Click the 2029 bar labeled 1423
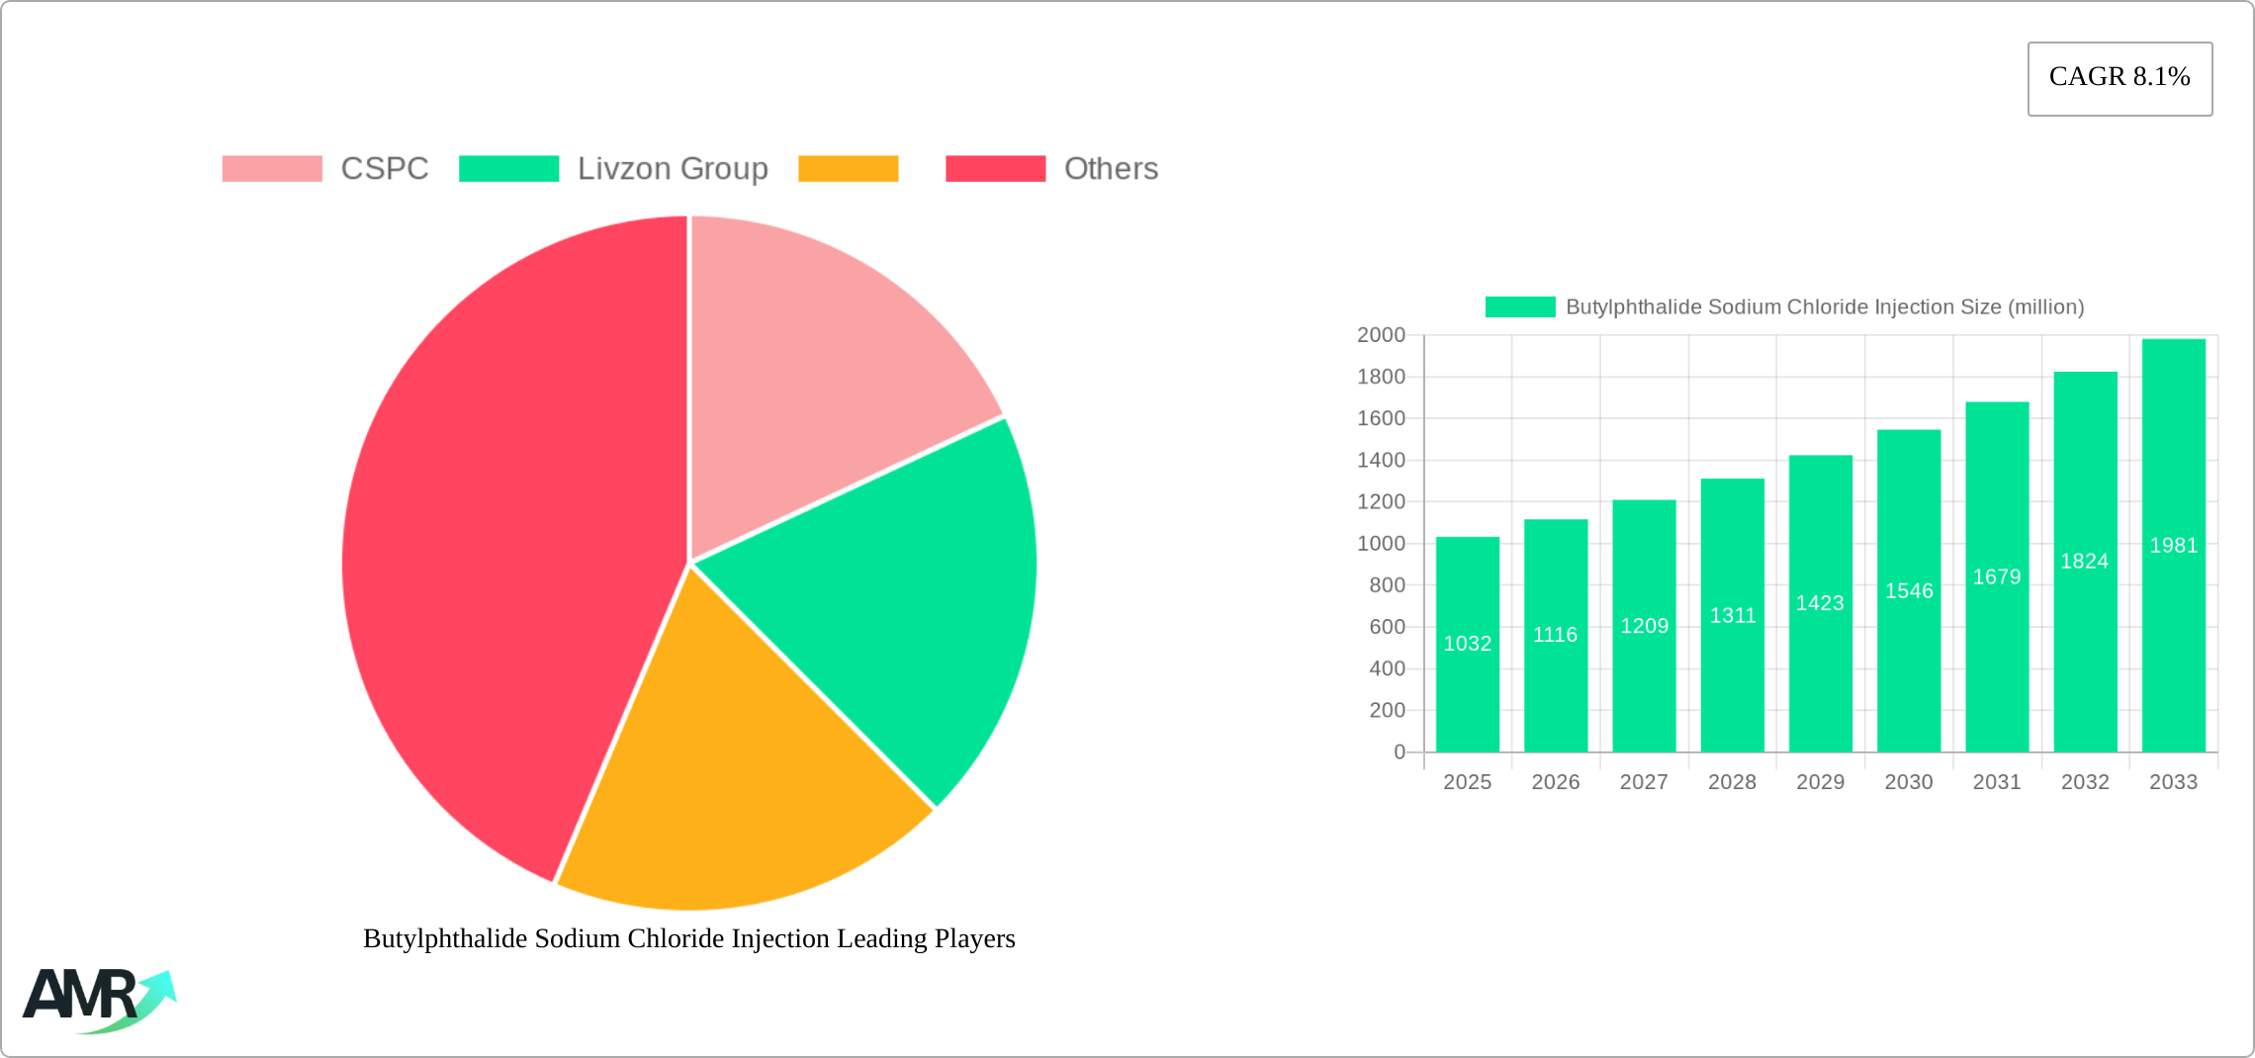Screen dimensions: 2255x1058 pos(1820,603)
